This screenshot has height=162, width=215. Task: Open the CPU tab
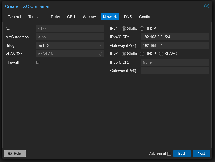(71, 17)
